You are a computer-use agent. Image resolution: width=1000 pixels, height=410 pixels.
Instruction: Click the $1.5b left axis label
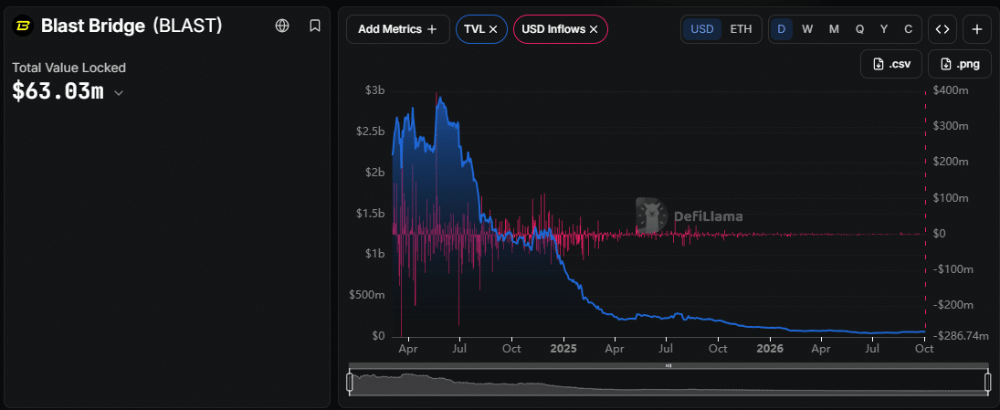coord(370,213)
